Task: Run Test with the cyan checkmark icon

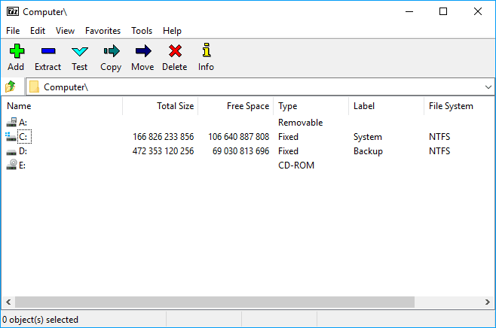Action: coord(79,51)
